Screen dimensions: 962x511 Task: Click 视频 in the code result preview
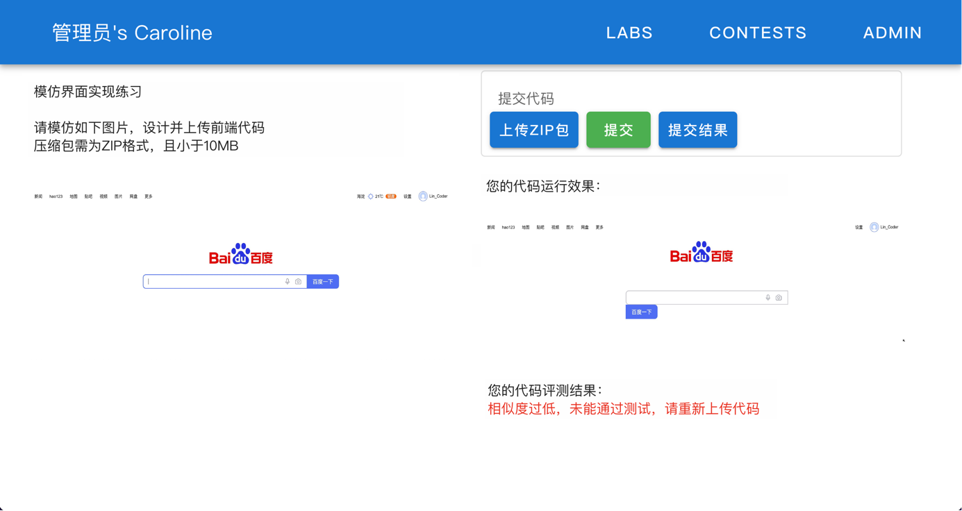click(x=555, y=227)
